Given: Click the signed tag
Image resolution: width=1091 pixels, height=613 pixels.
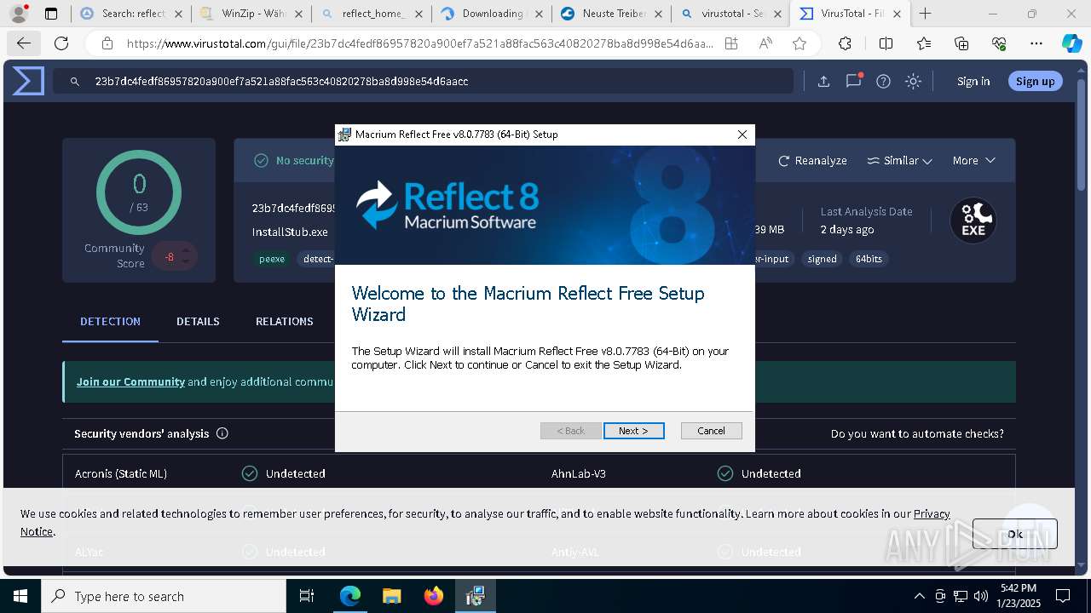Looking at the screenshot, I should (x=822, y=259).
